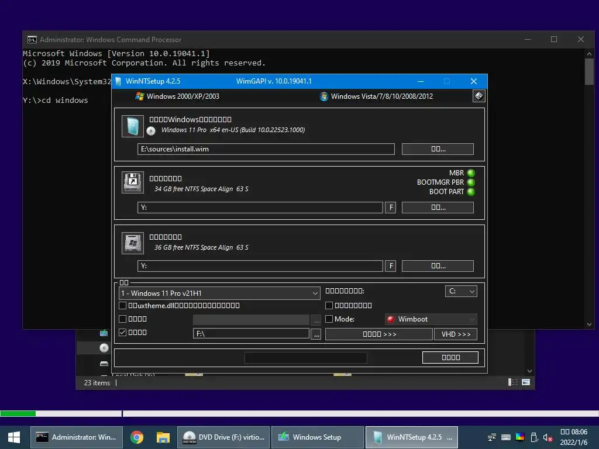Toggle the empty checkbox above the F:\ checkbox
This screenshot has height=449, width=599.
(123, 319)
